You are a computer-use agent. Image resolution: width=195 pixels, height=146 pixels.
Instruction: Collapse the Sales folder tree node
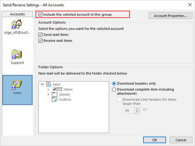coord(42,84)
